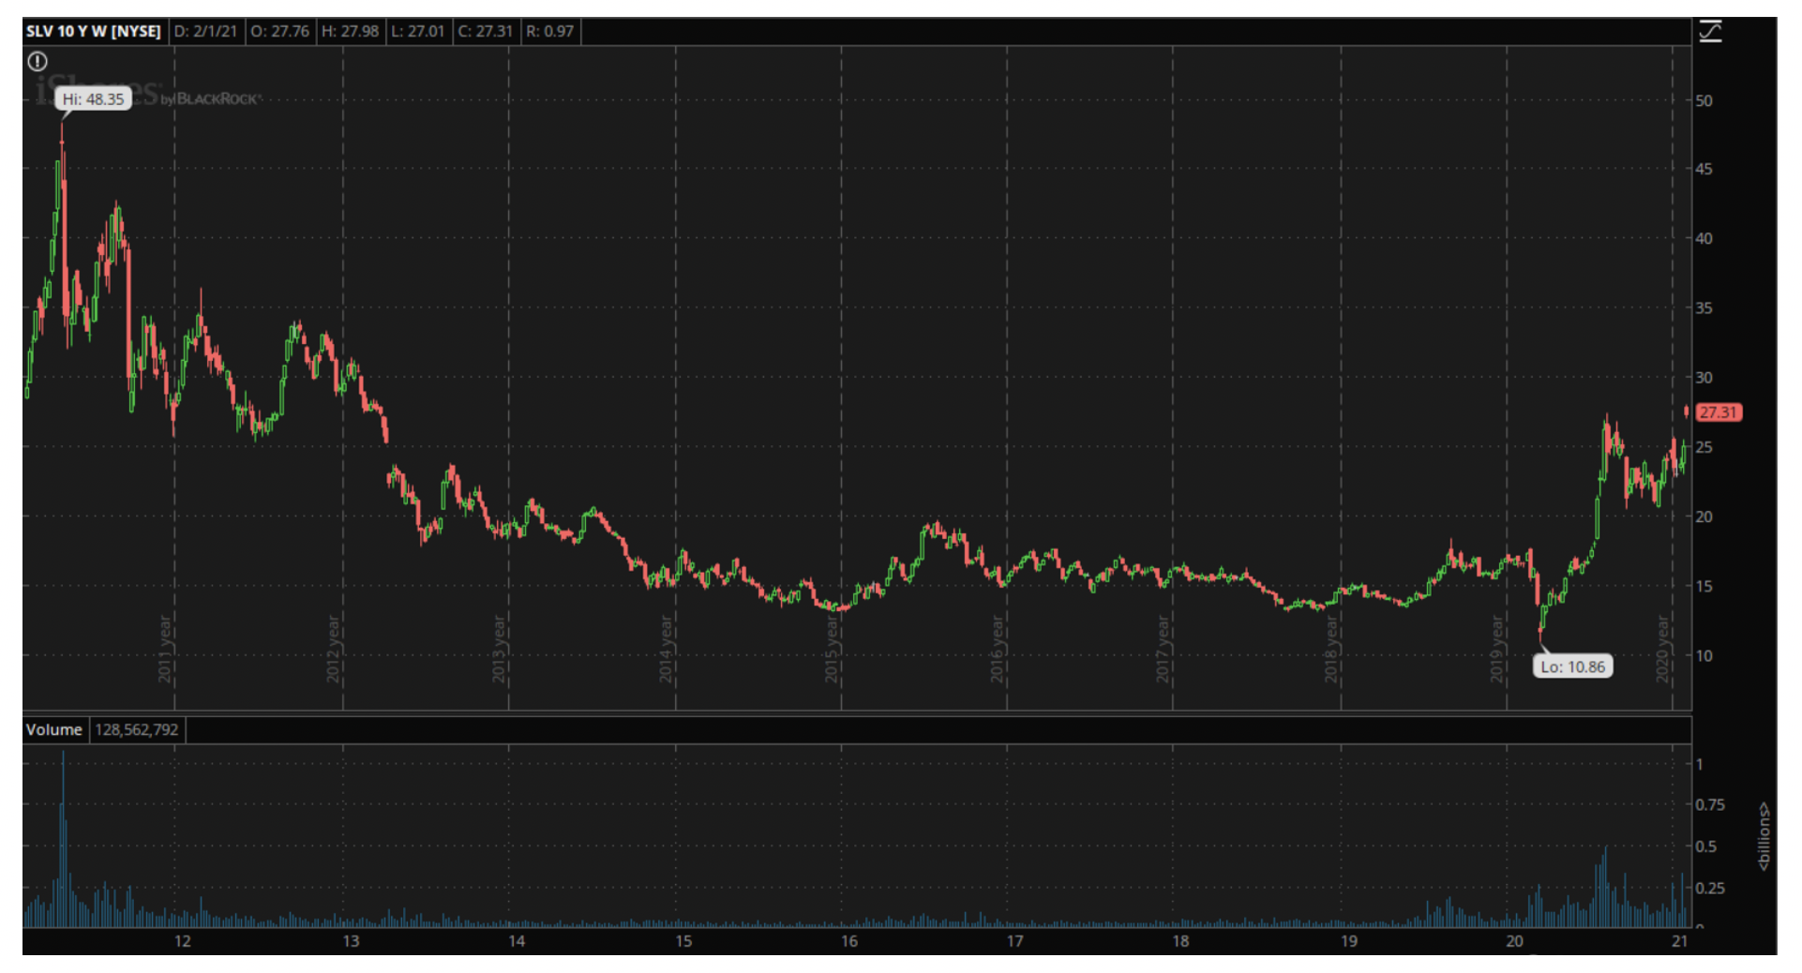Screen dimensions: 1802x973
Task: Click the close price C: 27.31
Action: click(485, 31)
